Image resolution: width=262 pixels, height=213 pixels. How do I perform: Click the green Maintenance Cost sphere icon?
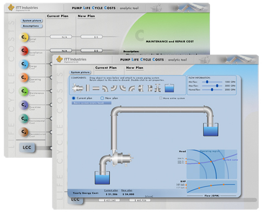click(x=24, y=91)
